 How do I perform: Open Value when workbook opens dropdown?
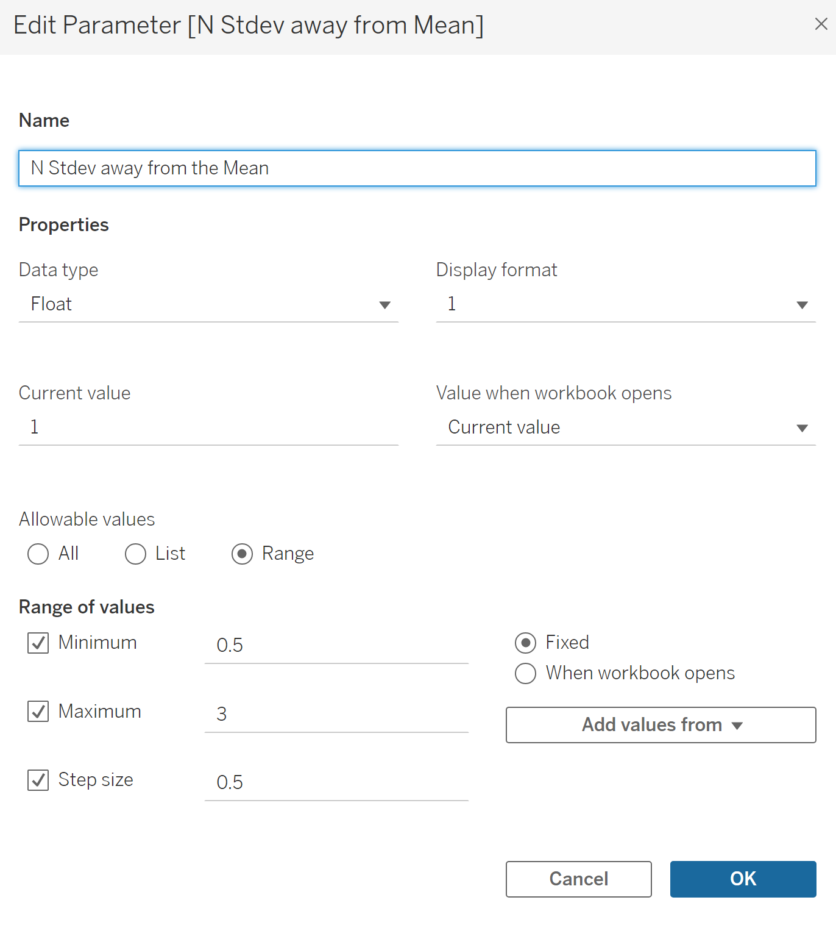tap(626, 427)
